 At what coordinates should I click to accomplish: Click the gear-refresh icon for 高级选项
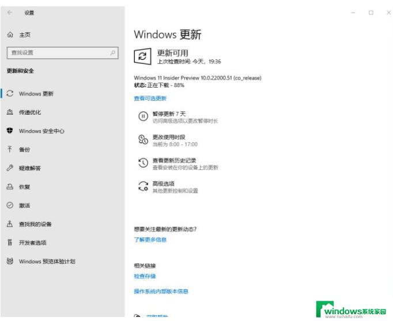coord(143,186)
